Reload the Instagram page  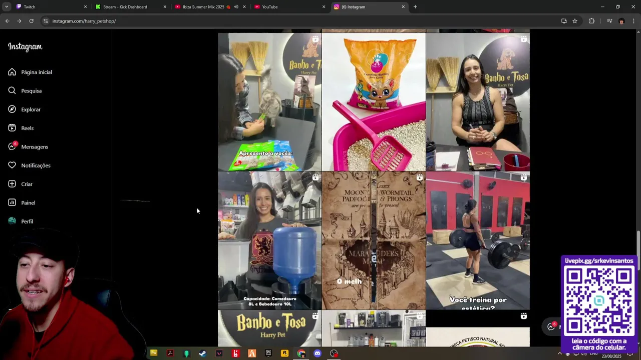(x=31, y=21)
